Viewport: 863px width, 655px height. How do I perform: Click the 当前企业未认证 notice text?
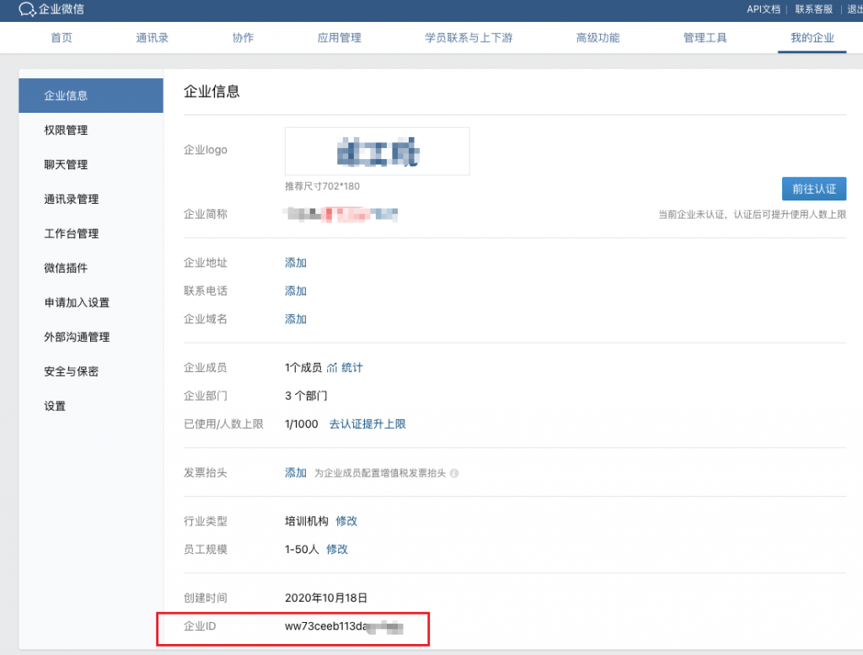point(753,215)
